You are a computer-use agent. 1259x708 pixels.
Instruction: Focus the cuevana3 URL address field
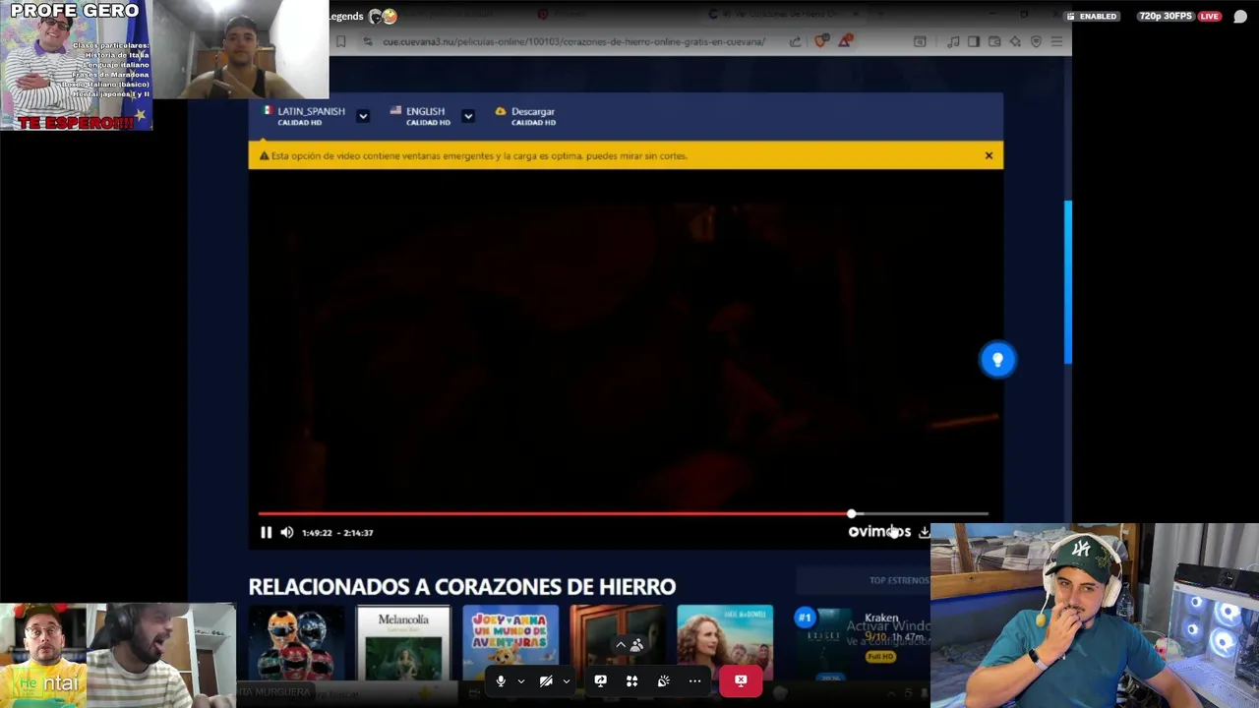click(x=573, y=41)
